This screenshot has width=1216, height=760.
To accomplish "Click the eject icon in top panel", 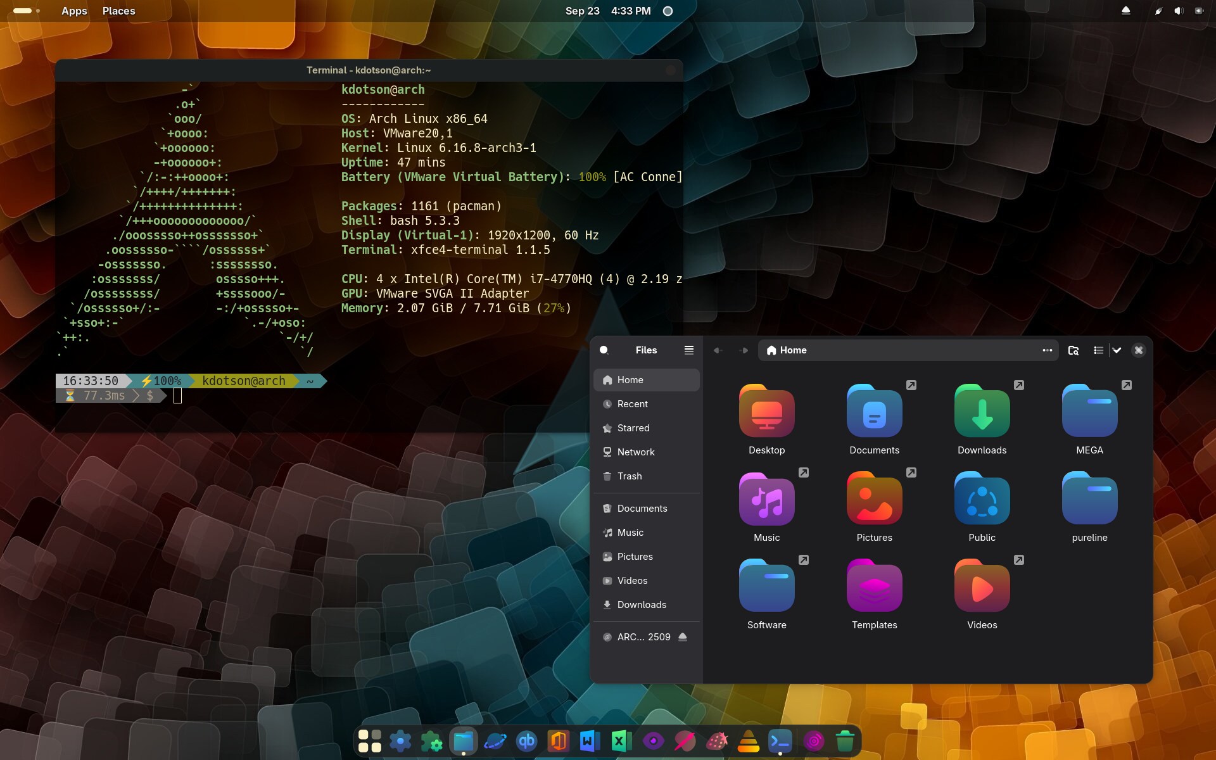I will (1126, 11).
